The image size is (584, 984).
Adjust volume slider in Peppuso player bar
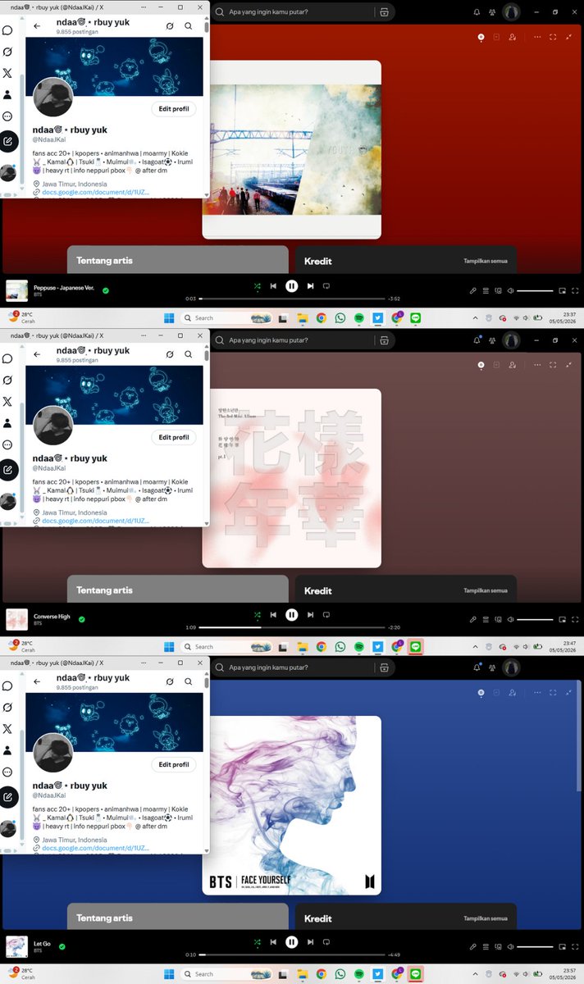535,290
